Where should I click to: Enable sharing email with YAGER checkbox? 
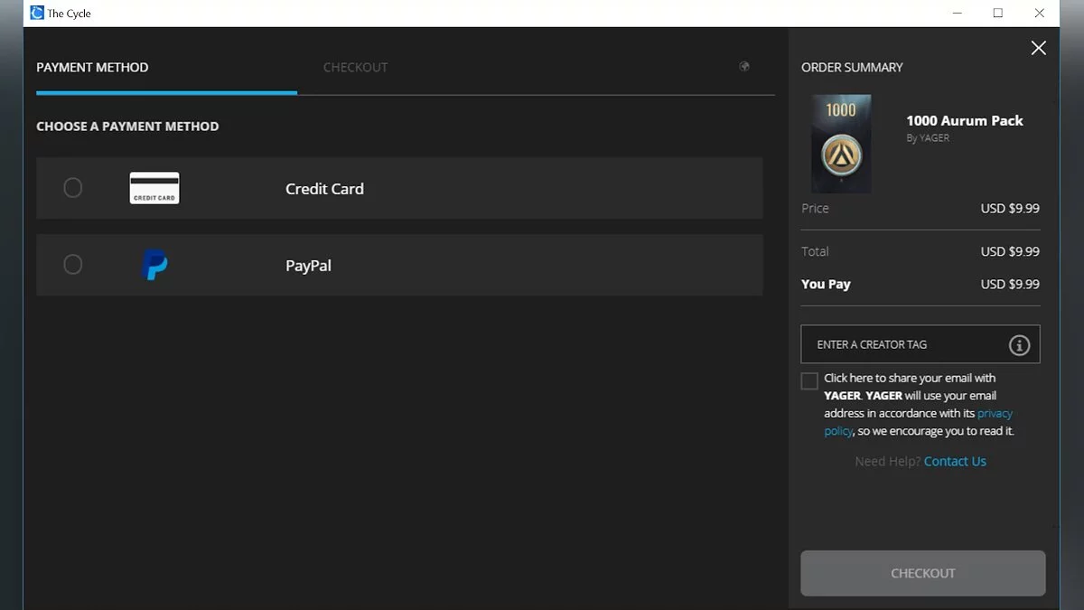809,381
